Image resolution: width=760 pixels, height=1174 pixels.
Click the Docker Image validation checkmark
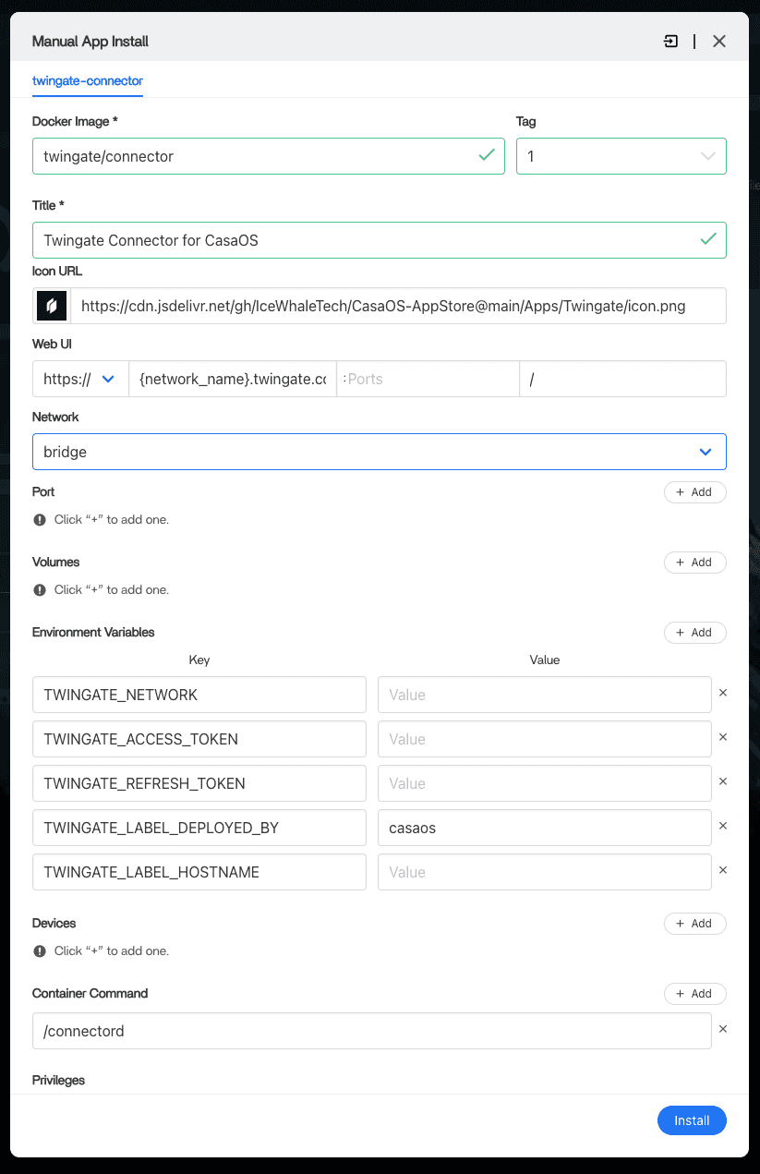coord(487,155)
